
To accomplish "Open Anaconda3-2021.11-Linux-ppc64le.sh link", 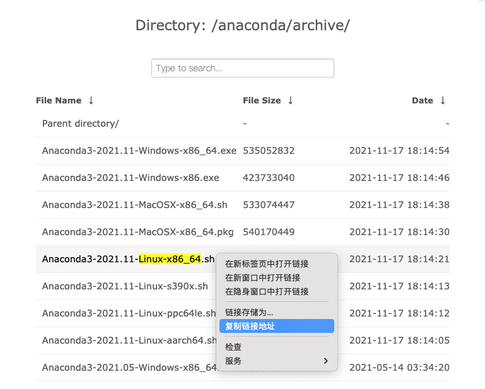I will click(x=129, y=313).
